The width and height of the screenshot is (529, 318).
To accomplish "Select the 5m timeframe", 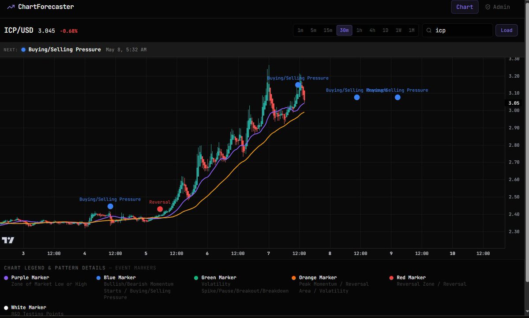I will click(313, 30).
